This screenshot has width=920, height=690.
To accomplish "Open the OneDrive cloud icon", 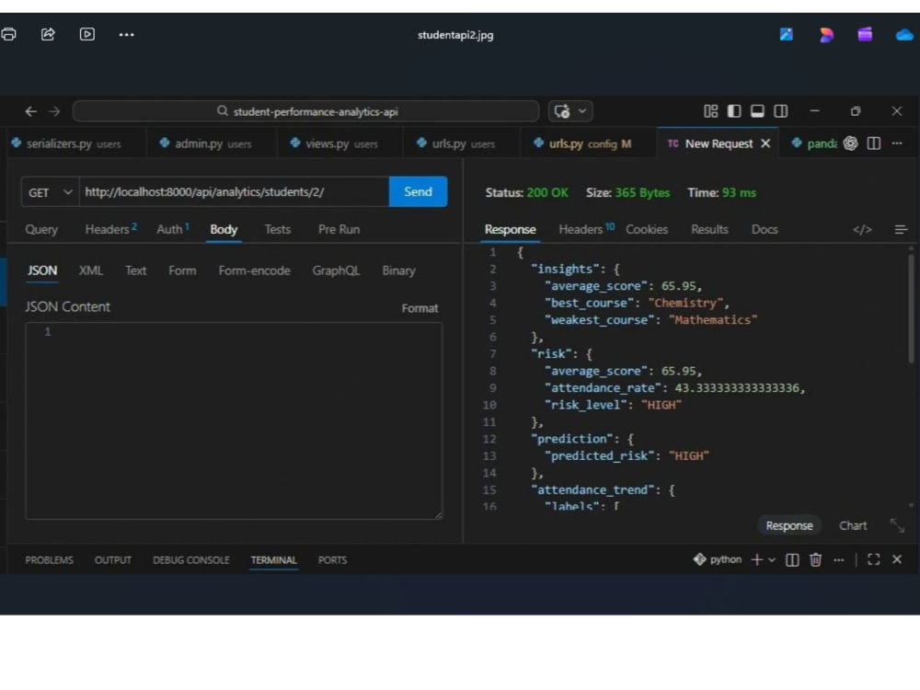I will pos(904,35).
